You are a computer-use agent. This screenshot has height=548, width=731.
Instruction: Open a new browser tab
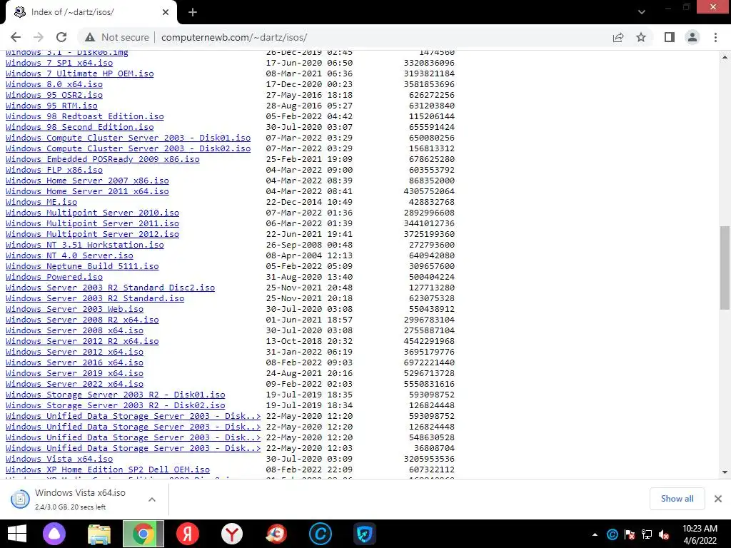[193, 12]
